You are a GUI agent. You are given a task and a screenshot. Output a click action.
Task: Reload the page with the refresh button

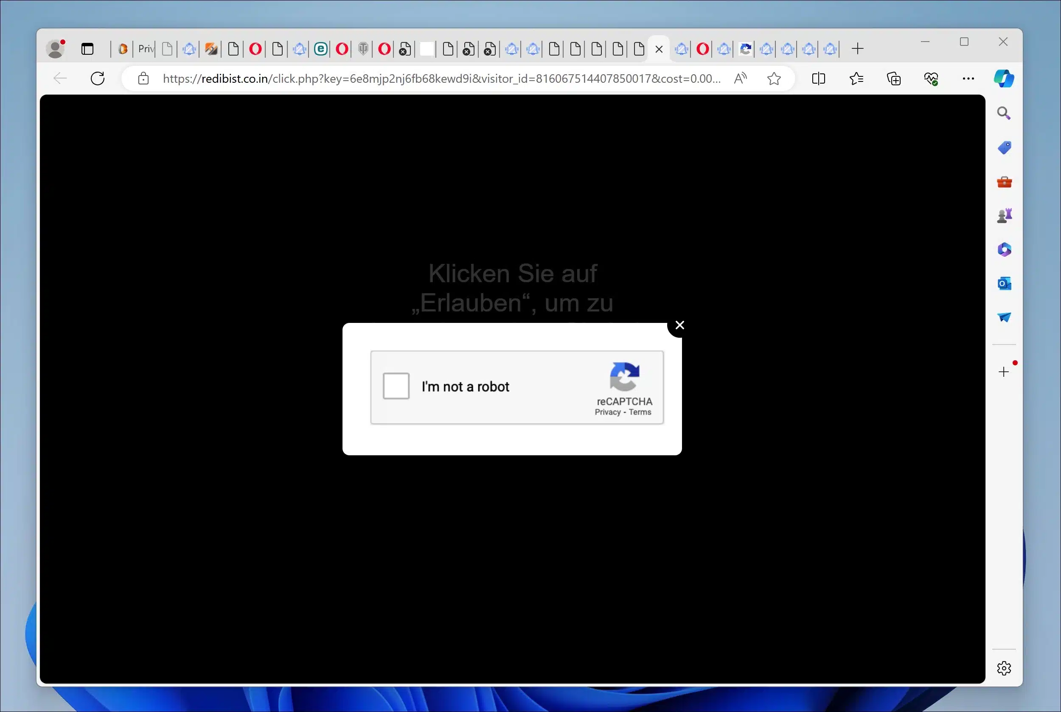98,78
